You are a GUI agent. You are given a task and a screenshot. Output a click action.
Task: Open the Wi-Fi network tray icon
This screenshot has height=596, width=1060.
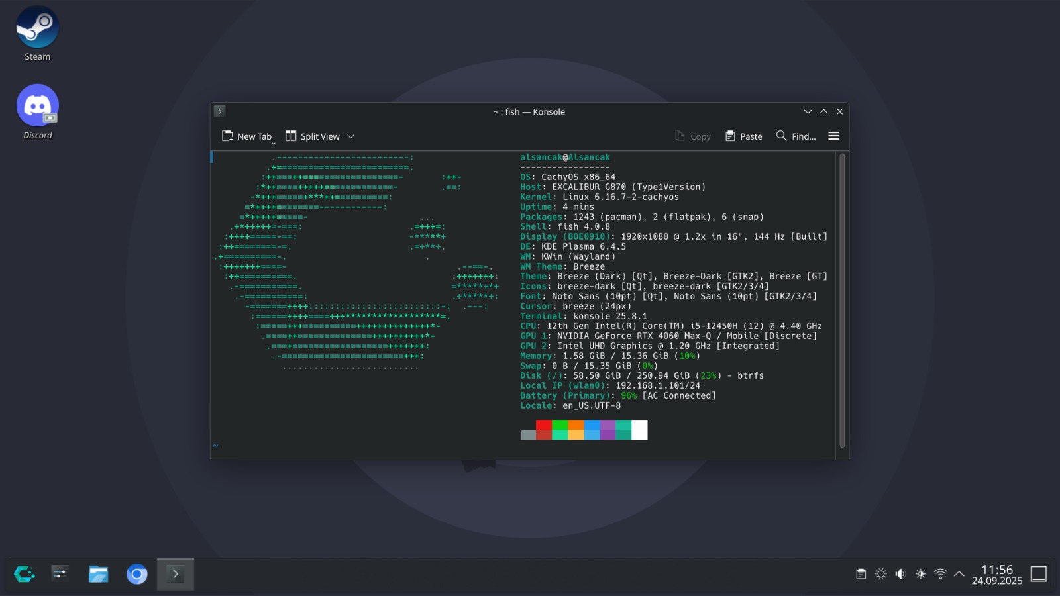coord(940,574)
